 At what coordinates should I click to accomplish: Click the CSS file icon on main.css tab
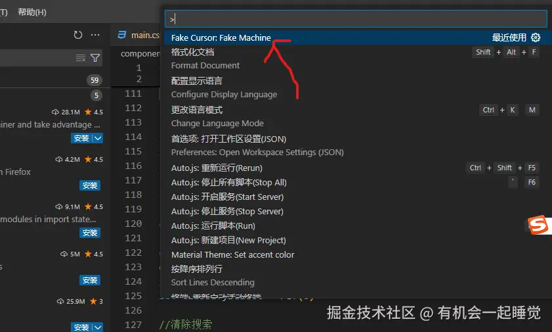[x=122, y=35]
